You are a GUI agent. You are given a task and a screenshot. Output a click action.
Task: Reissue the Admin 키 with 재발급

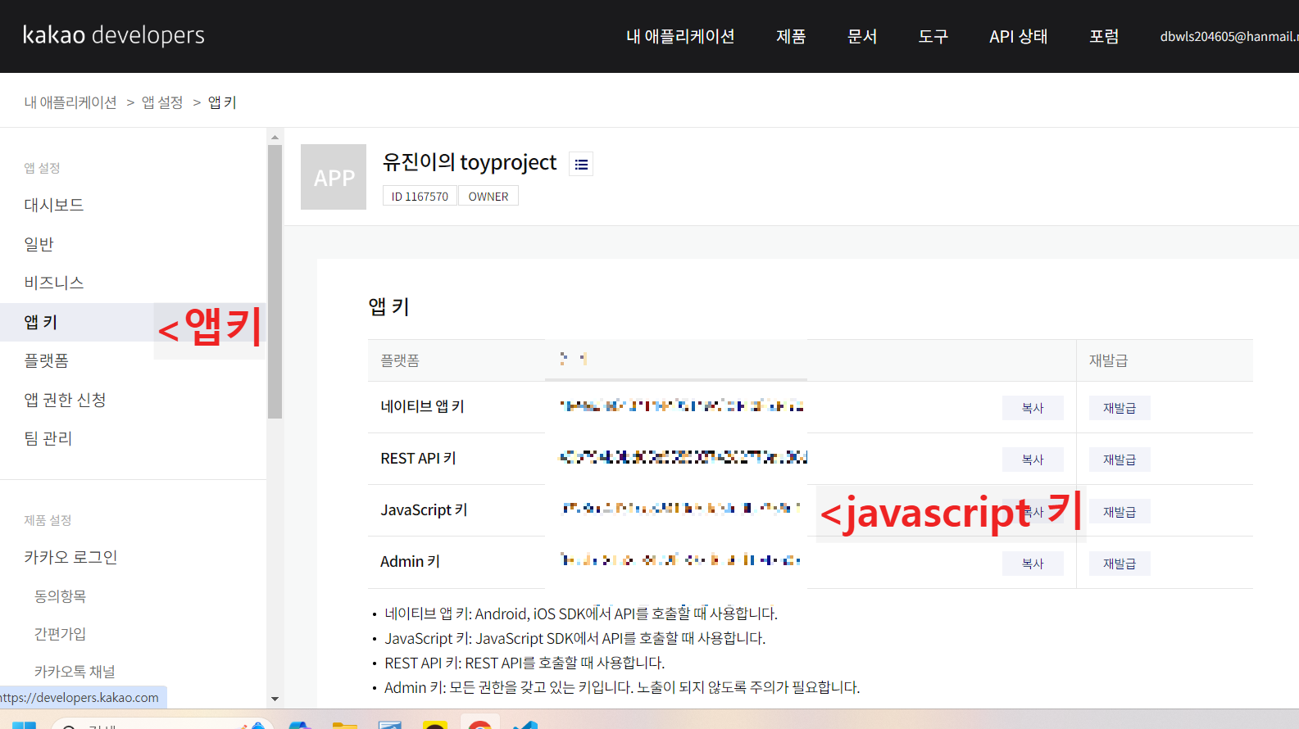point(1120,564)
